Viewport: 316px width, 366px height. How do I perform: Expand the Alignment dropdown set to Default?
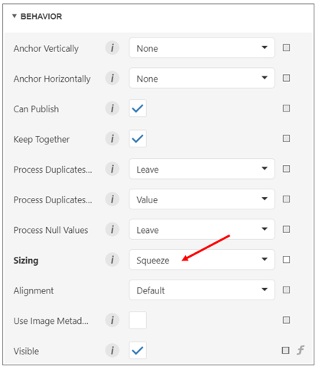(202, 290)
